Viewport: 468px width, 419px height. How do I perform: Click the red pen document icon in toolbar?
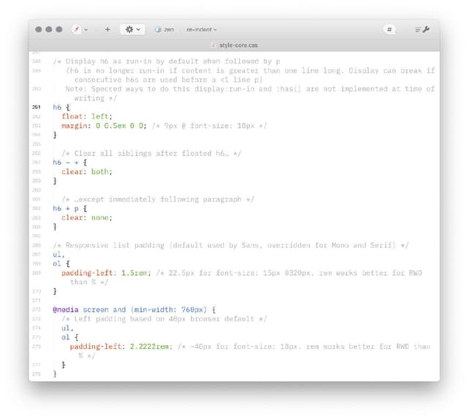pyautogui.click(x=77, y=29)
